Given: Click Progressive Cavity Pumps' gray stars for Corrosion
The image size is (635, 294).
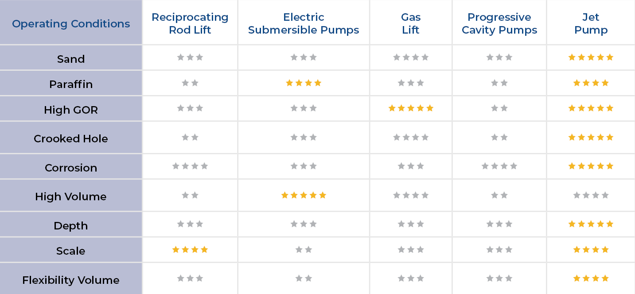Looking at the screenshot, I should pyautogui.click(x=499, y=166).
